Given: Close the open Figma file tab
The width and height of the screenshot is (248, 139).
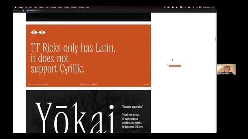Looking at the screenshot, I should click(x=38, y=11).
